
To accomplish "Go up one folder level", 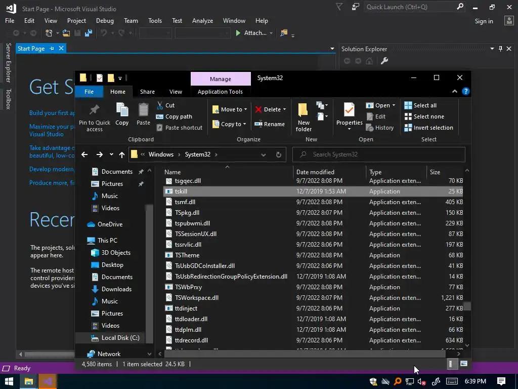I will (122, 154).
